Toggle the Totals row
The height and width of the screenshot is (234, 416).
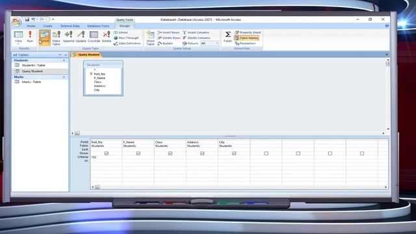(x=227, y=36)
